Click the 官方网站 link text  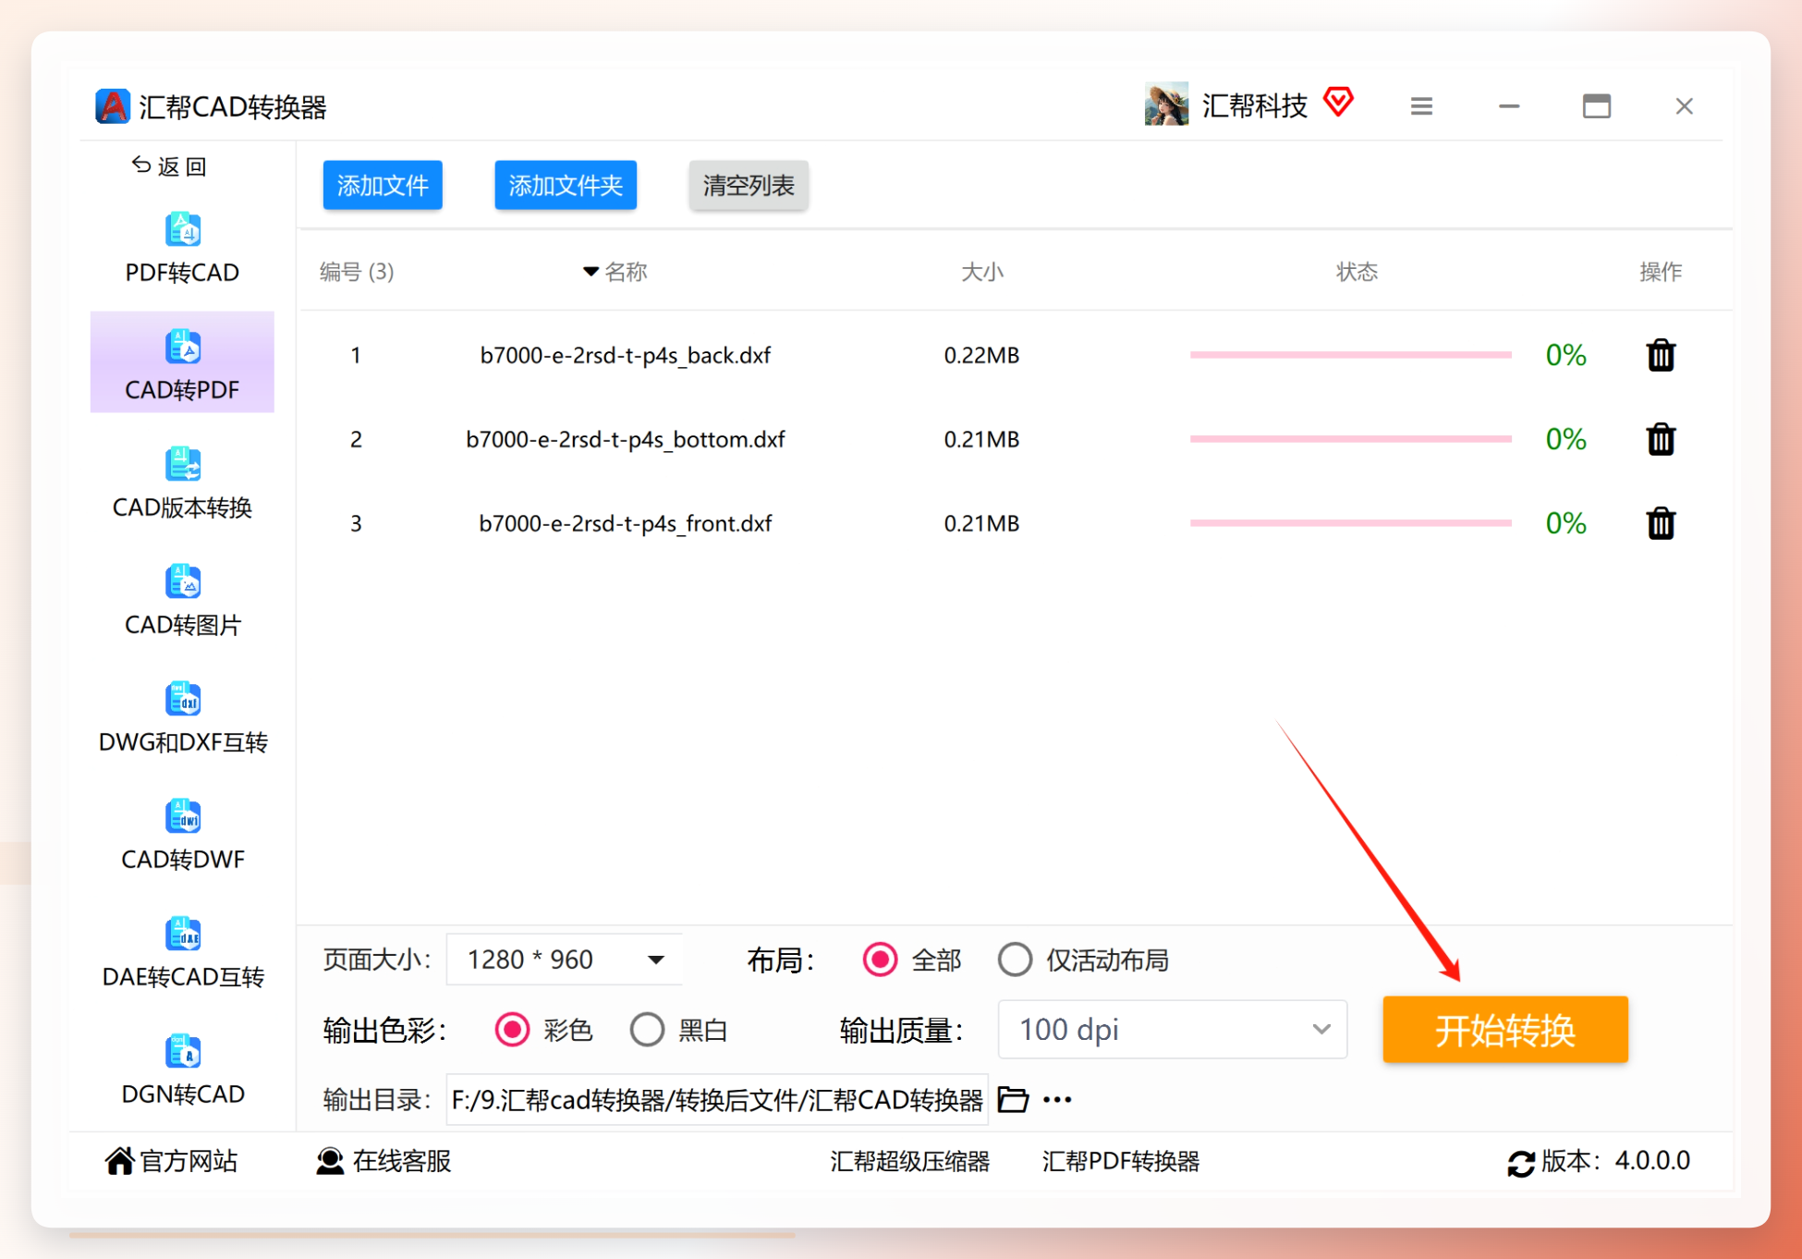[189, 1161]
